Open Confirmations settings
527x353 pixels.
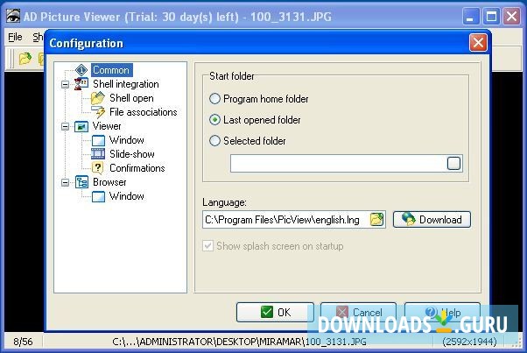(137, 168)
